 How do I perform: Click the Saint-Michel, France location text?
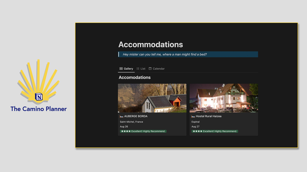tap(131, 122)
